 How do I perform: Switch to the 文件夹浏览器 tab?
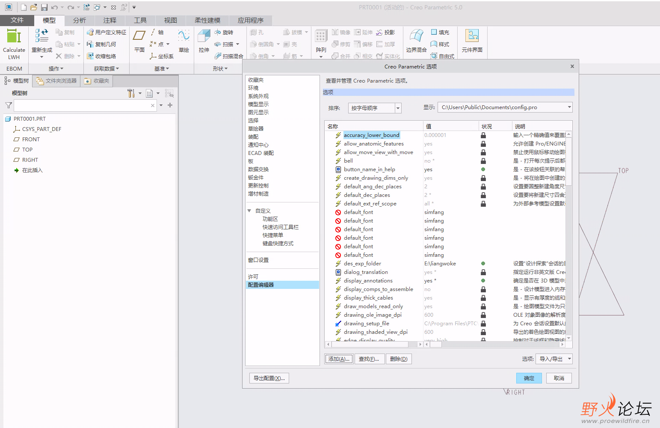56,80
